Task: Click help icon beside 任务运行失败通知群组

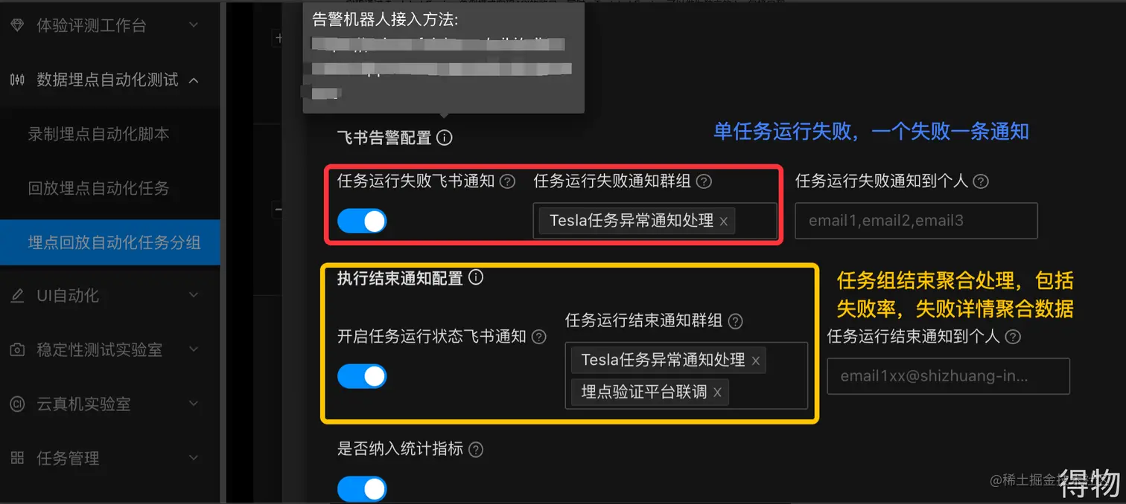Action: (704, 181)
